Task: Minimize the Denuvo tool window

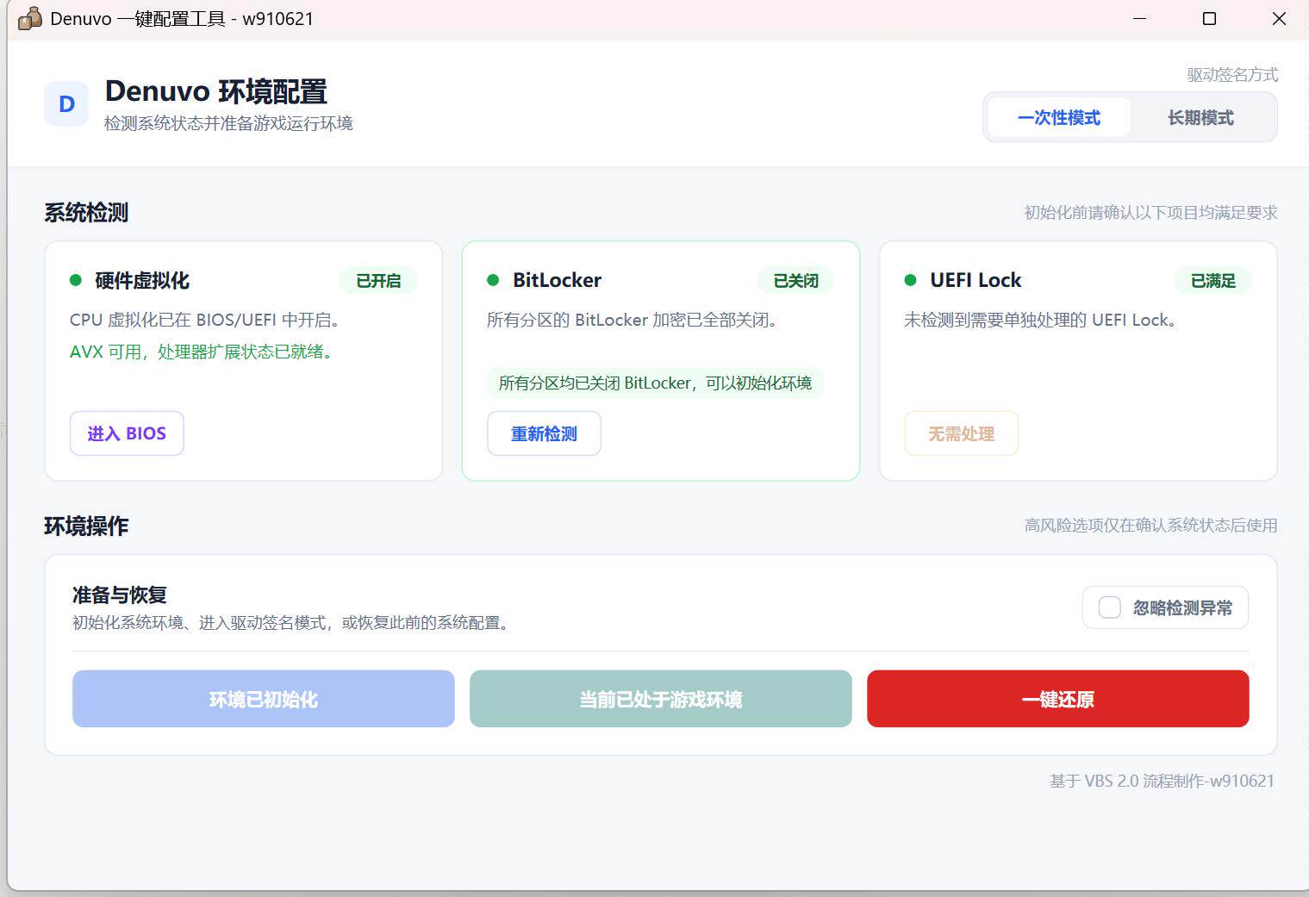Action: click(1139, 18)
